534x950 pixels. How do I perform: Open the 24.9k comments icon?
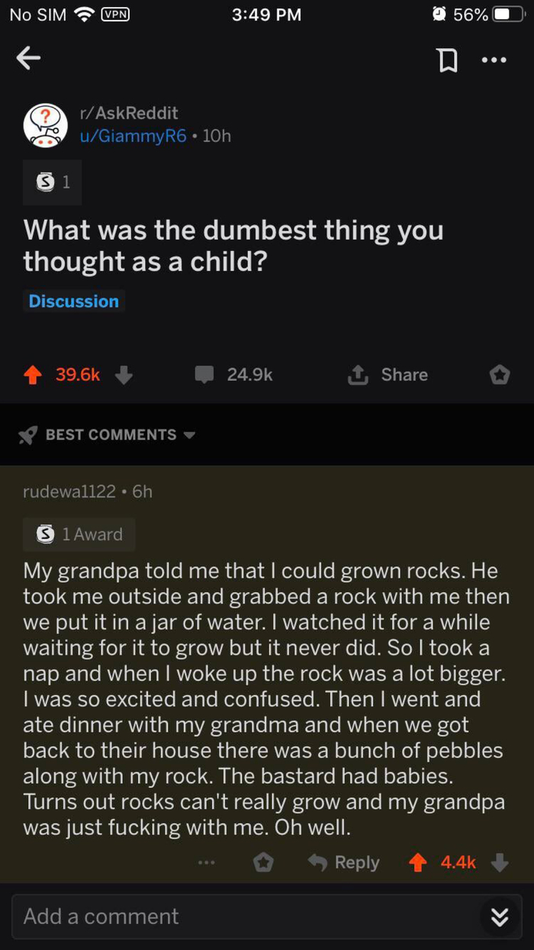tap(204, 375)
